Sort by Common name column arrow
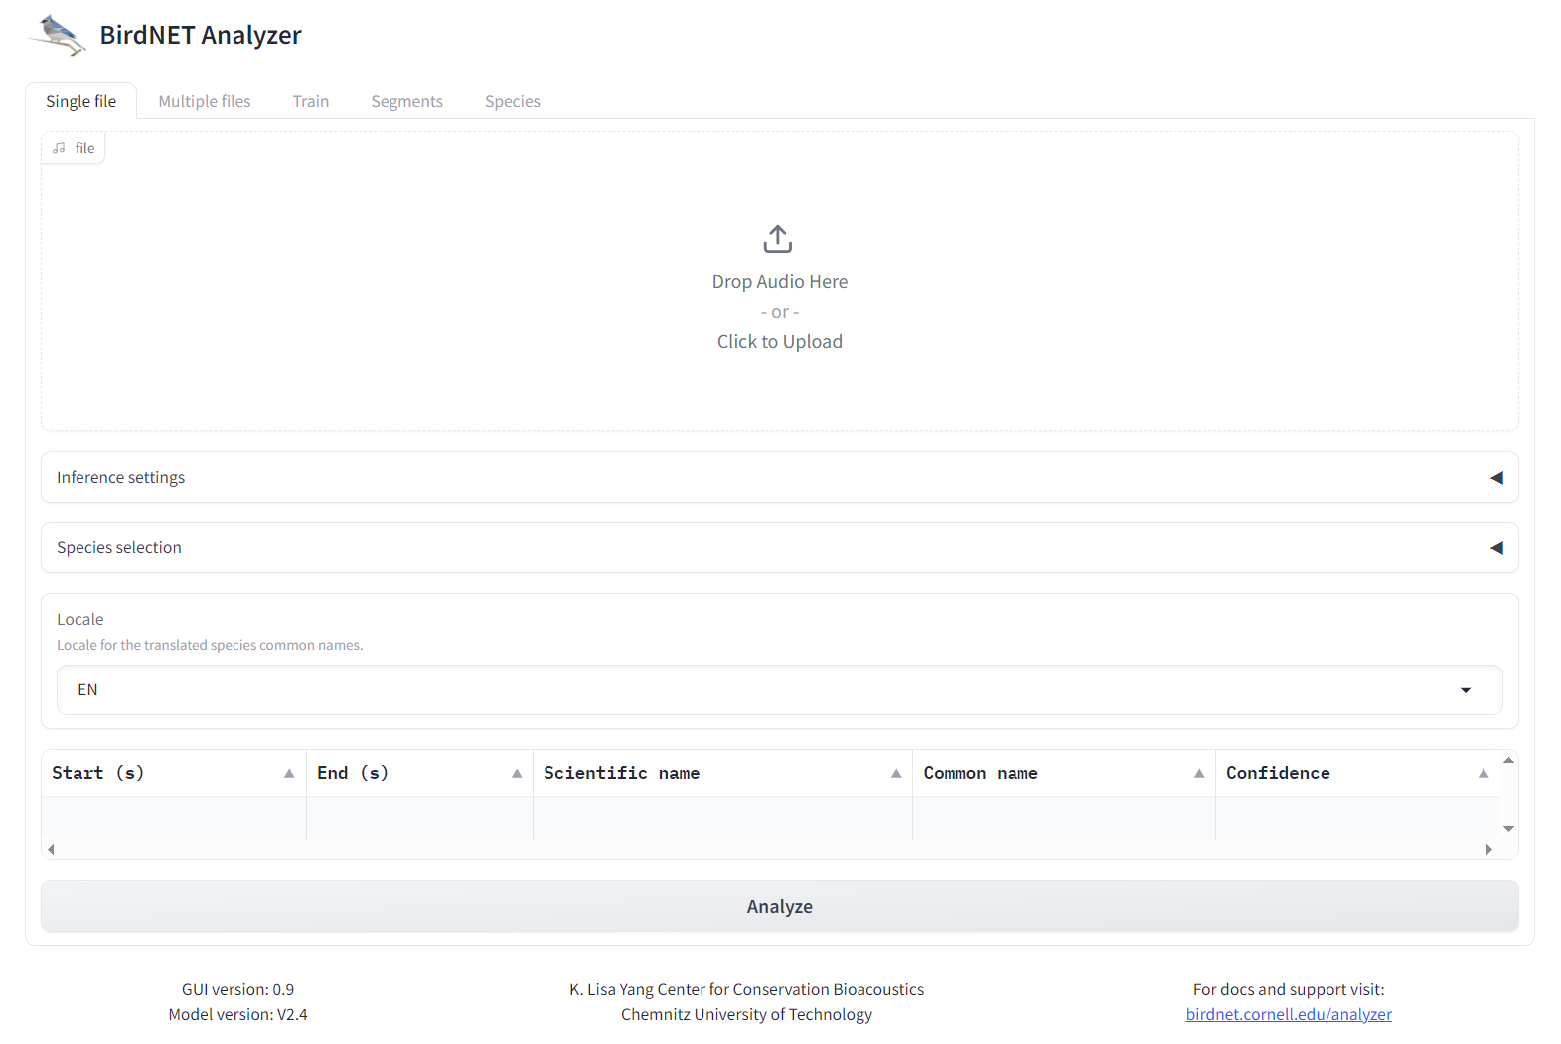 click(1199, 773)
